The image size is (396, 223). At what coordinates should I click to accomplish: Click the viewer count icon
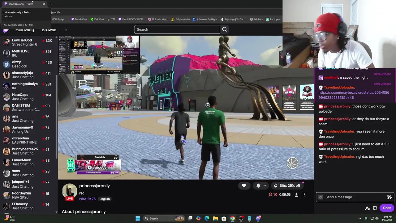(270, 195)
